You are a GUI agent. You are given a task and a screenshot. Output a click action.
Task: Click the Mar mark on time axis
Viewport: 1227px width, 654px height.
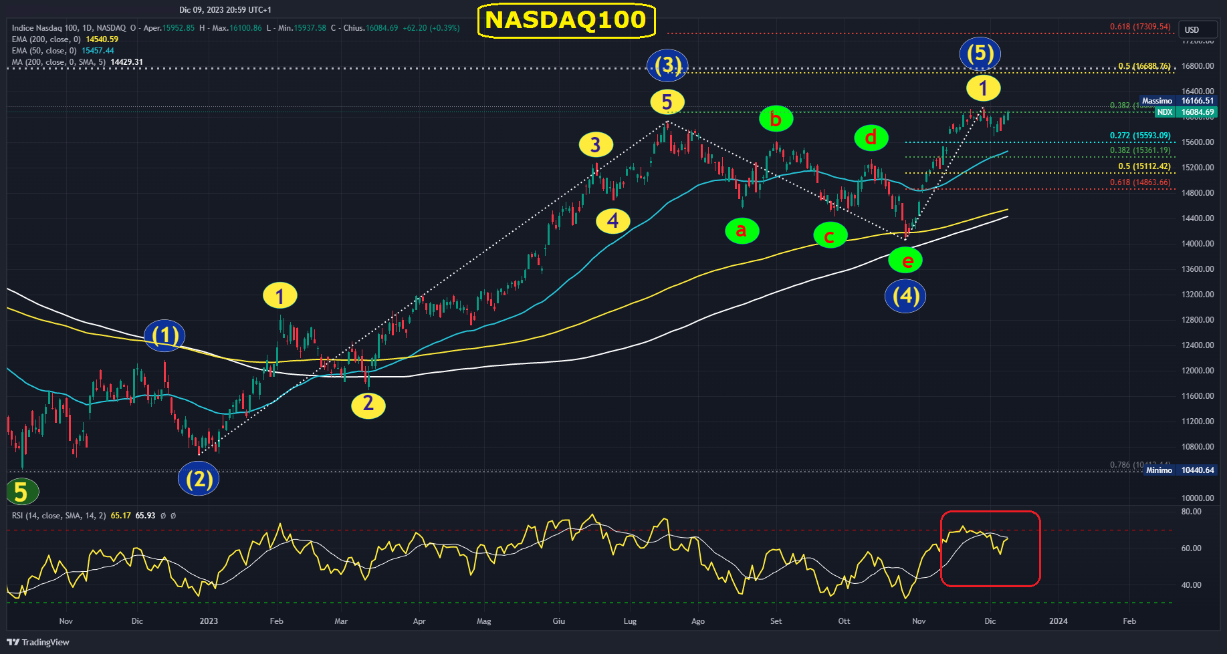tap(341, 621)
